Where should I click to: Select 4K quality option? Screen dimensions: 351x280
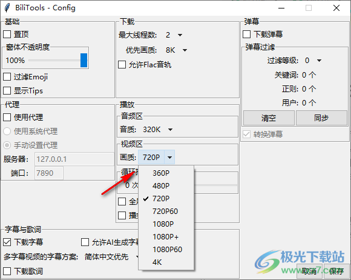(166, 262)
